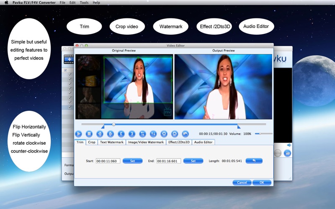The image size is (335, 209).
Task: Click the trim end marker on timeline
Action: [239, 127]
